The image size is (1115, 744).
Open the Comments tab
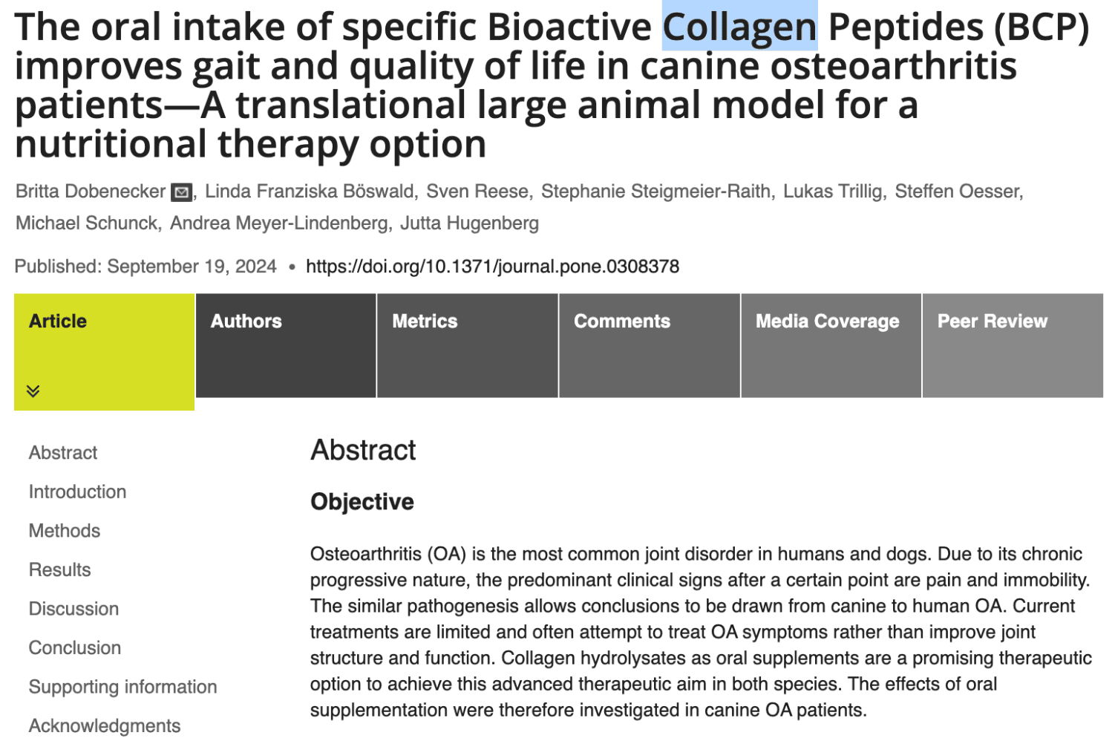[x=649, y=345]
